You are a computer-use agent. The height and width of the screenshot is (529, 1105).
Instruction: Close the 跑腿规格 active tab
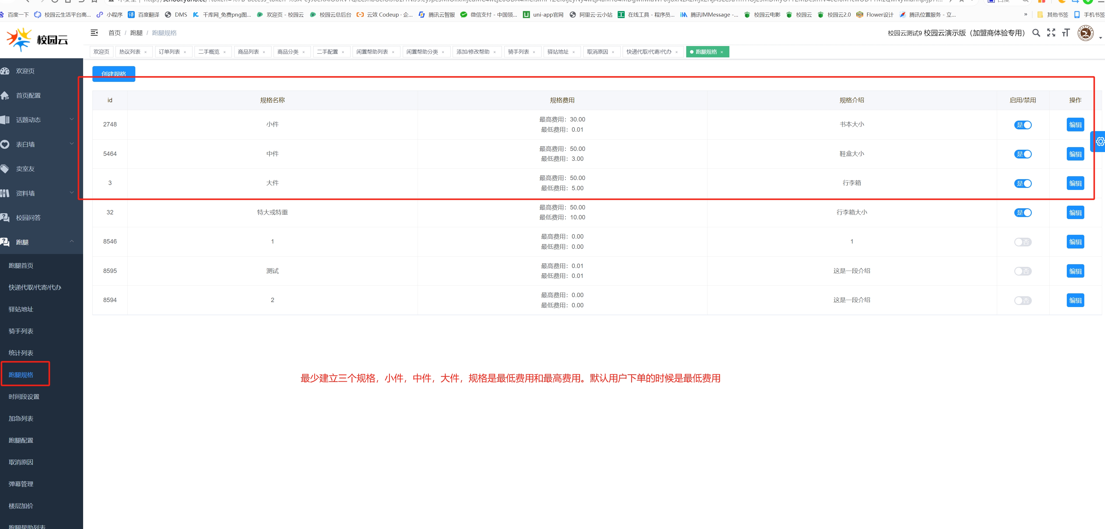(x=722, y=52)
